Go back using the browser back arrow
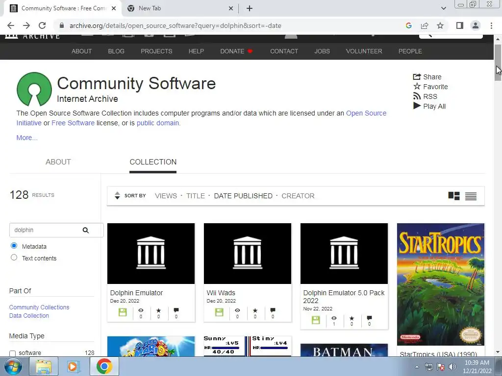This screenshot has width=502, height=376. point(11,25)
